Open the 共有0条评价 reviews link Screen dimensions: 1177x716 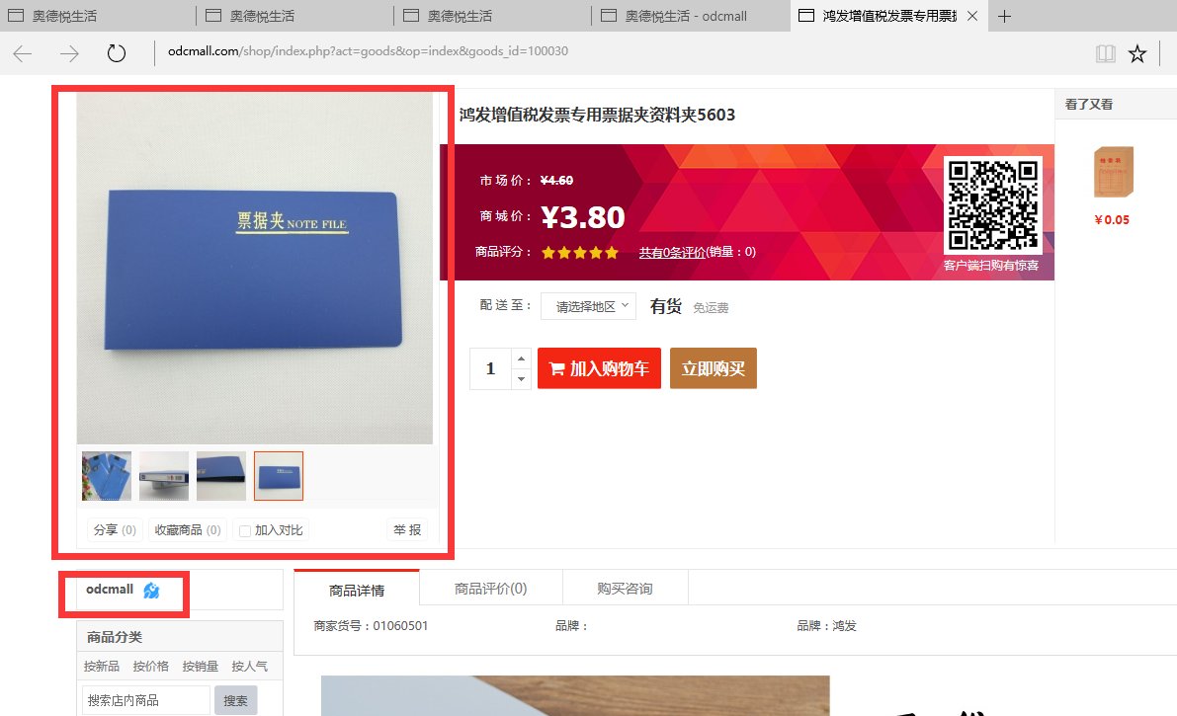tap(672, 252)
